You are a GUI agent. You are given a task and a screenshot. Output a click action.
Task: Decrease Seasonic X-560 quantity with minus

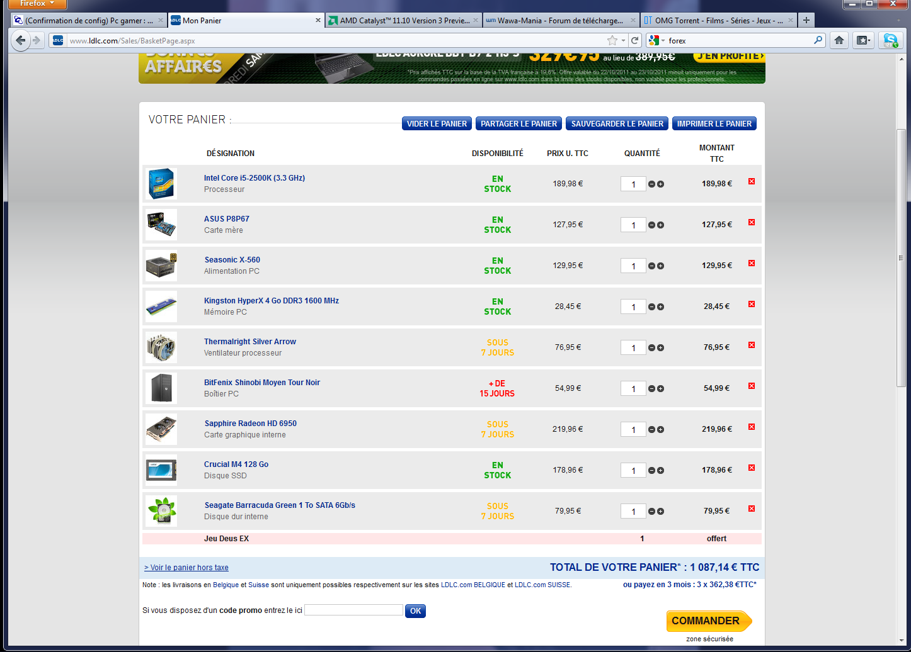(651, 266)
